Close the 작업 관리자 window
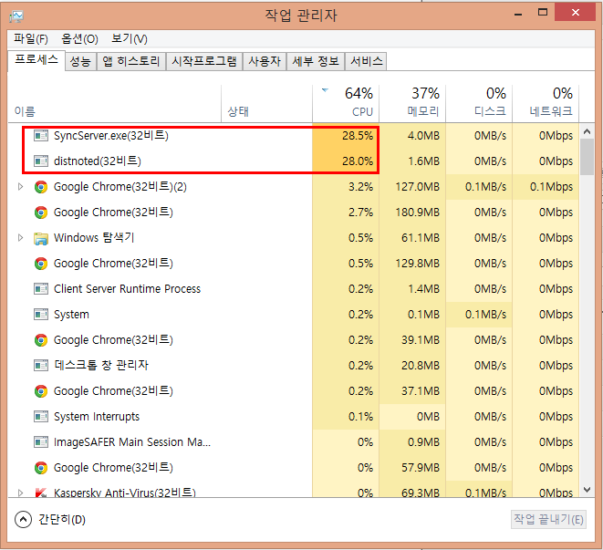This screenshot has height=550, width=603. tap(575, 13)
